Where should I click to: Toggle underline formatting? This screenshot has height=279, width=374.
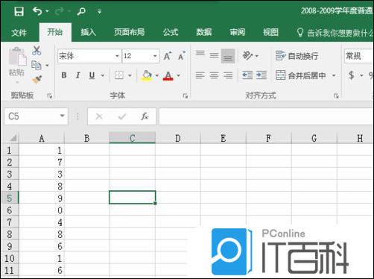click(x=92, y=75)
